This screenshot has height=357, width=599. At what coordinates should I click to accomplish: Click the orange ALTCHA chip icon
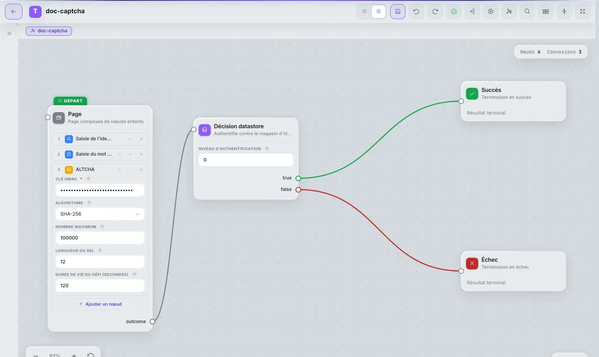point(69,170)
